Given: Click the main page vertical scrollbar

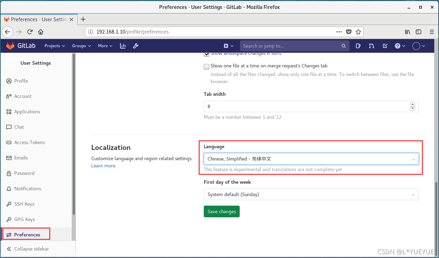Looking at the screenshot, I should tap(436, 219).
